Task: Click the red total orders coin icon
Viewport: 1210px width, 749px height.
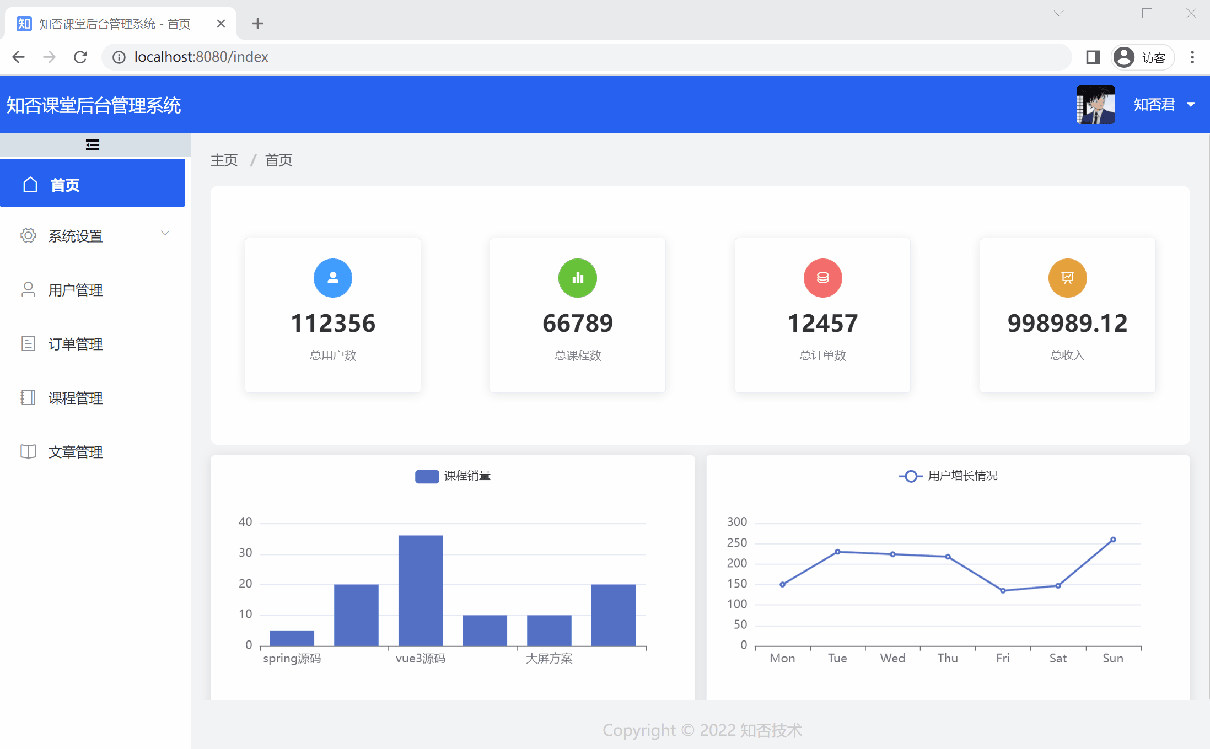Action: point(822,278)
